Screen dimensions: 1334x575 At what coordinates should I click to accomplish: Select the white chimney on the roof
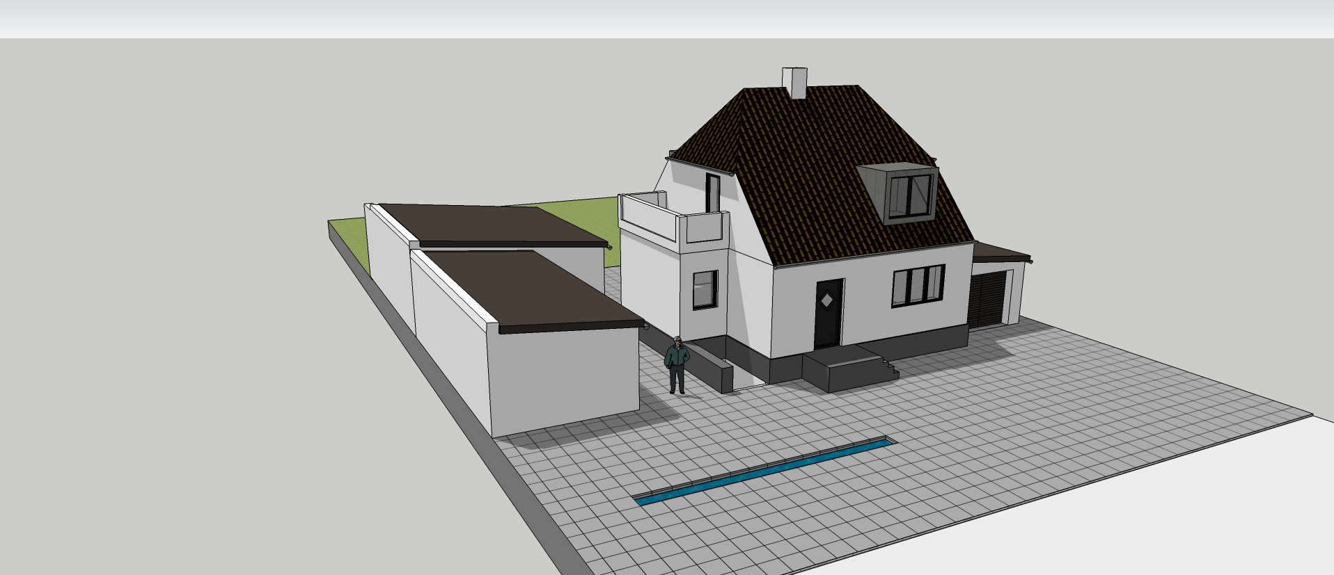point(794,83)
